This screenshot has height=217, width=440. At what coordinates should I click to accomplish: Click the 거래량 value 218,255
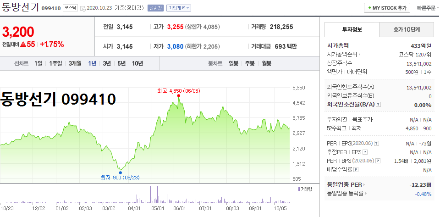[281, 27]
